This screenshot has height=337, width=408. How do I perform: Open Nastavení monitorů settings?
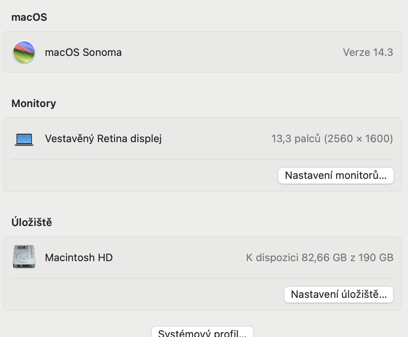[336, 176]
